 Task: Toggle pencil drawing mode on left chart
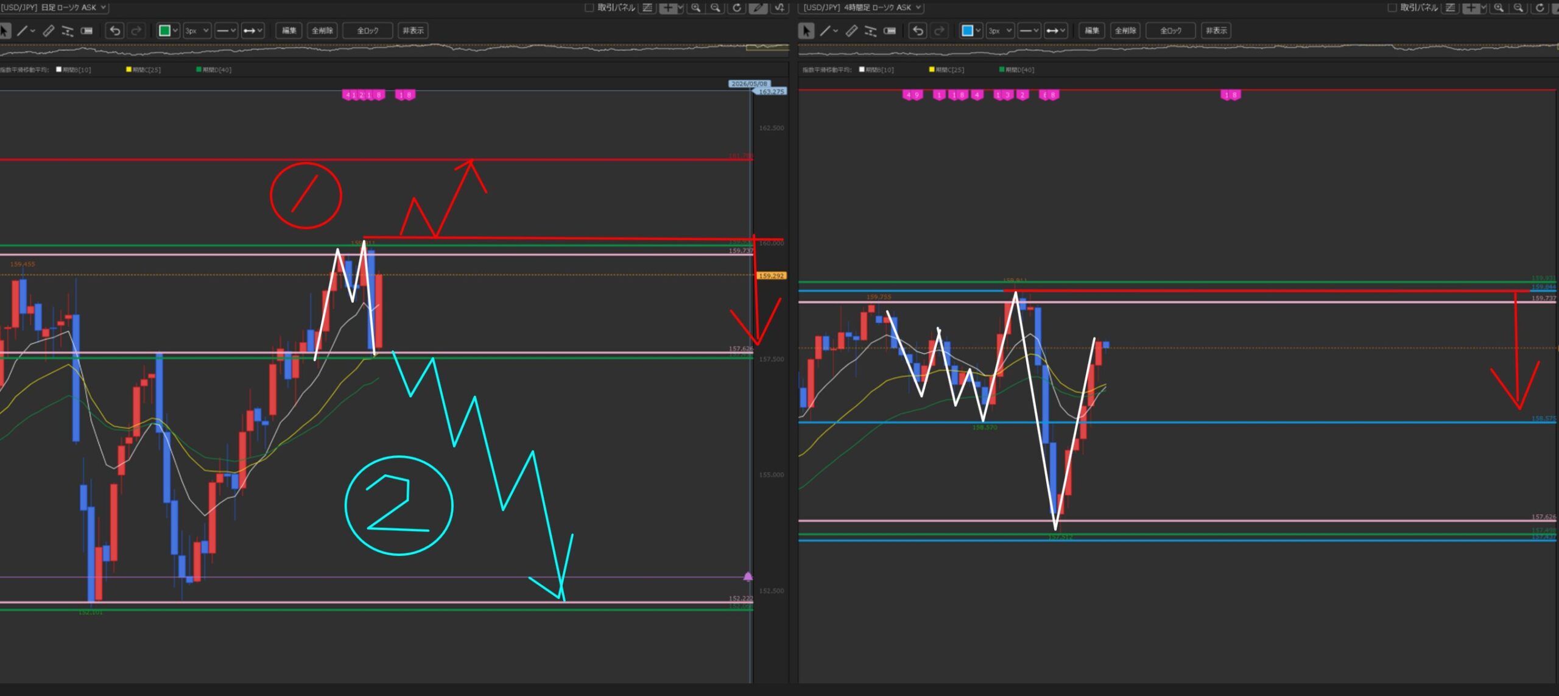click(758, 8)
